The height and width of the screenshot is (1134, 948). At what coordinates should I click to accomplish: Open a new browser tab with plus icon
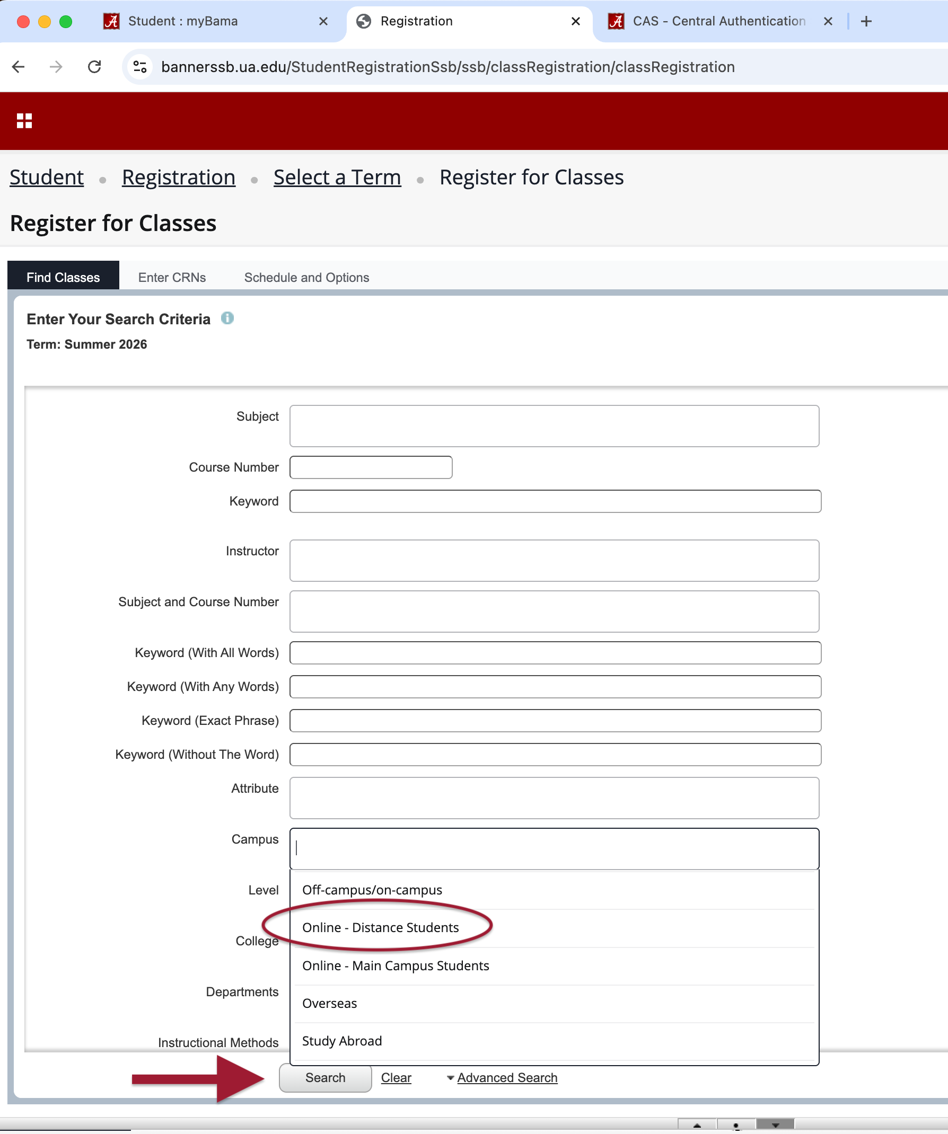[866, 22]
